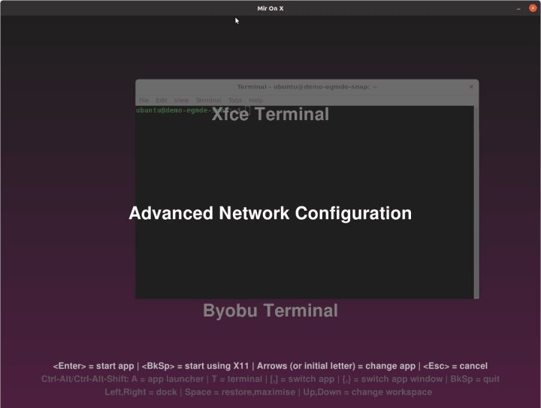Screen dimensions: 541x408
Task: Click the Enter = start app hint
Action: (x=93, y=366)
